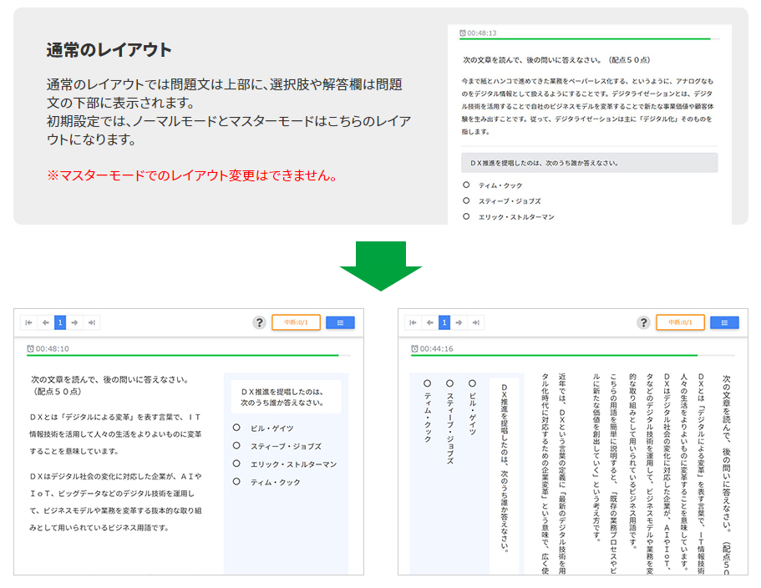The height and width of the screenshot is (588, 761).
Task: Click green progress bar under 00:44:16
Action: pos(554,356)
